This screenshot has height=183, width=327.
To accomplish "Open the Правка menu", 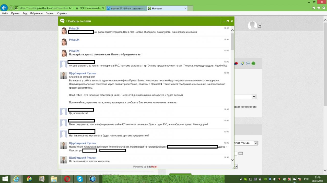I will (x=15, y=13).
